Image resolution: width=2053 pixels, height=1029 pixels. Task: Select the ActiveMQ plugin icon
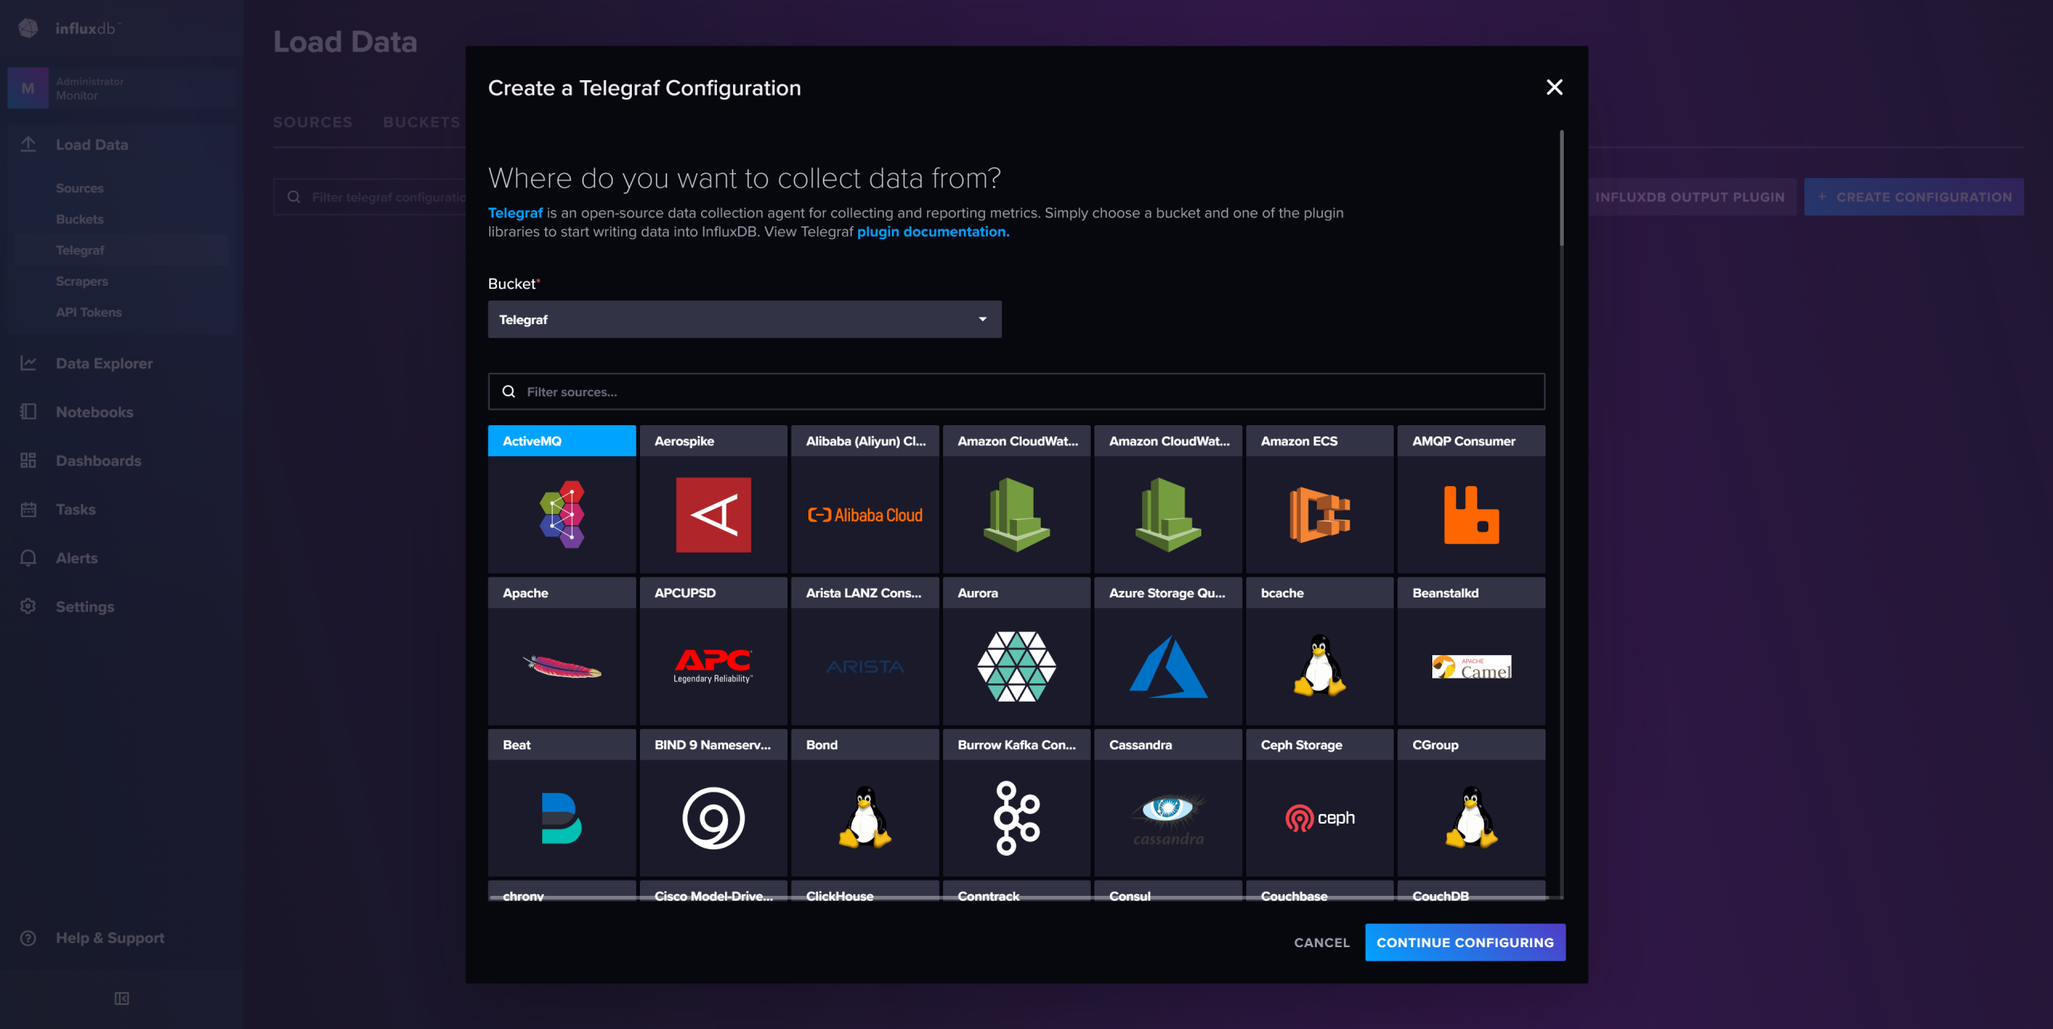tap(561, 514)
